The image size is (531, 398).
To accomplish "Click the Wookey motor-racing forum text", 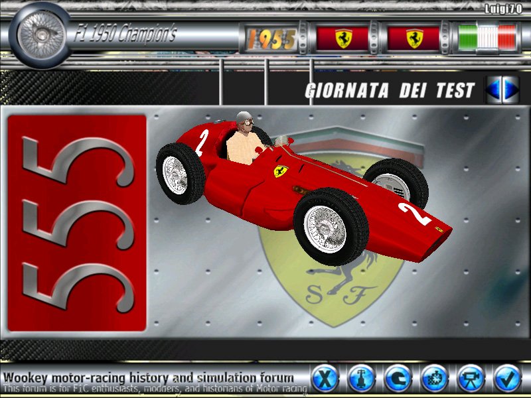I will coord(149,377).
